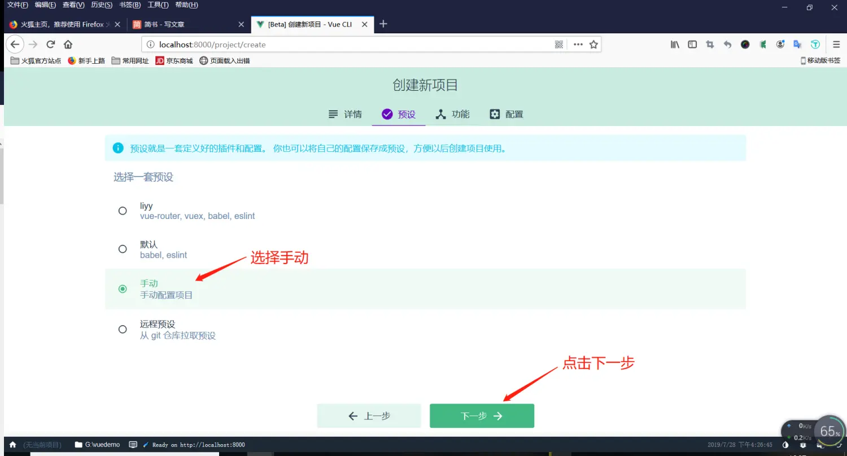Click the vue-router, vuex, babel, eslint text
The height and width of the screenshot is (456, 847).
[x=198, y=216]
